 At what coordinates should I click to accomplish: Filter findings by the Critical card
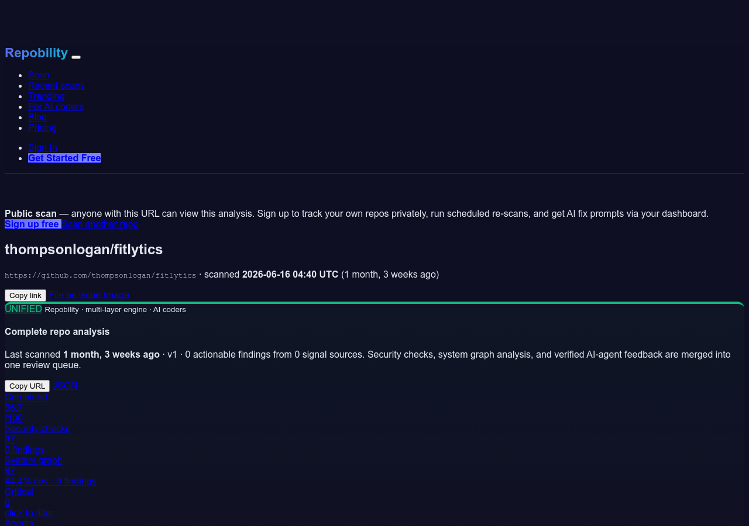coord(29,502)
